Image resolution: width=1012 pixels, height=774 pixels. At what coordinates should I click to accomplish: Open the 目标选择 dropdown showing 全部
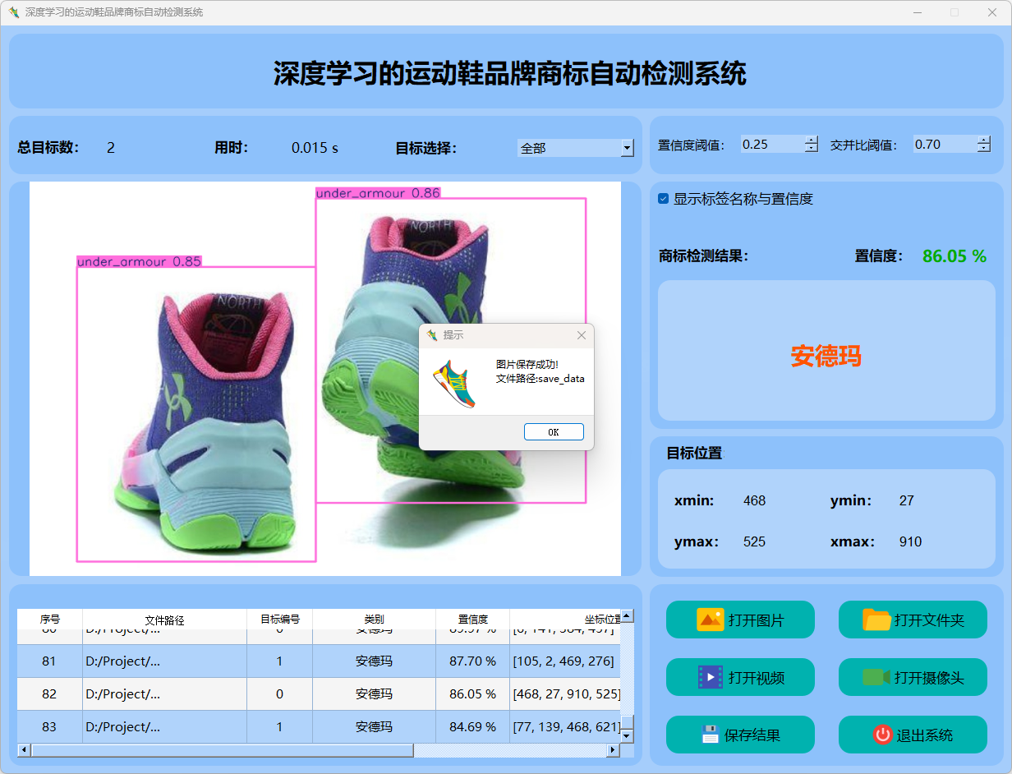[628, 148]
